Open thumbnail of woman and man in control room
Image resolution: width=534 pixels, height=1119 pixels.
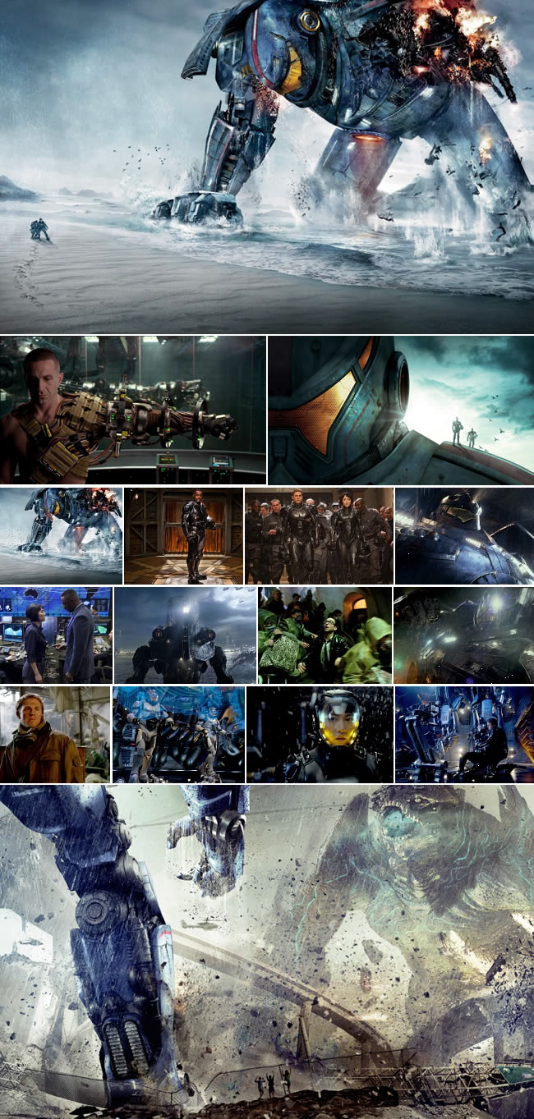pyautogui.click(x=56, y=635)
